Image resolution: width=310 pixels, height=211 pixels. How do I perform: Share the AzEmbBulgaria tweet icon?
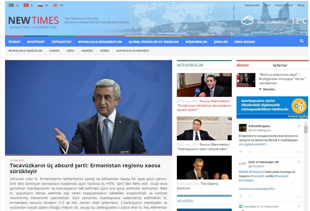coord(250,152)
